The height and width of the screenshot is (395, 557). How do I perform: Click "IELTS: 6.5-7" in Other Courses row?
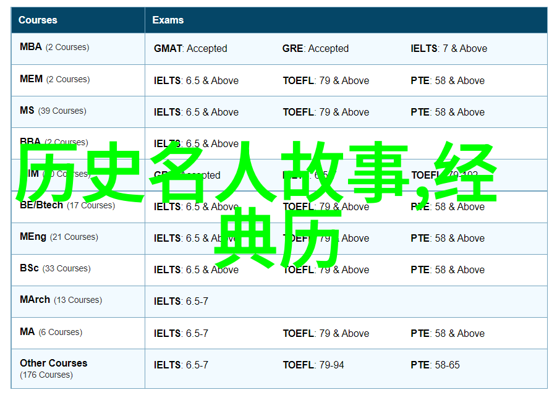coord(181,365)
